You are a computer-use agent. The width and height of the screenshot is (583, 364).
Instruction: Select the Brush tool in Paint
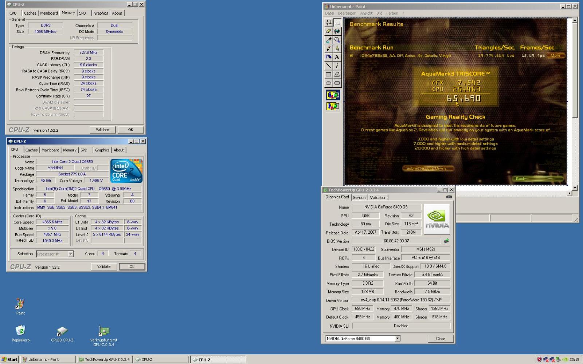(x=337, y=48)
